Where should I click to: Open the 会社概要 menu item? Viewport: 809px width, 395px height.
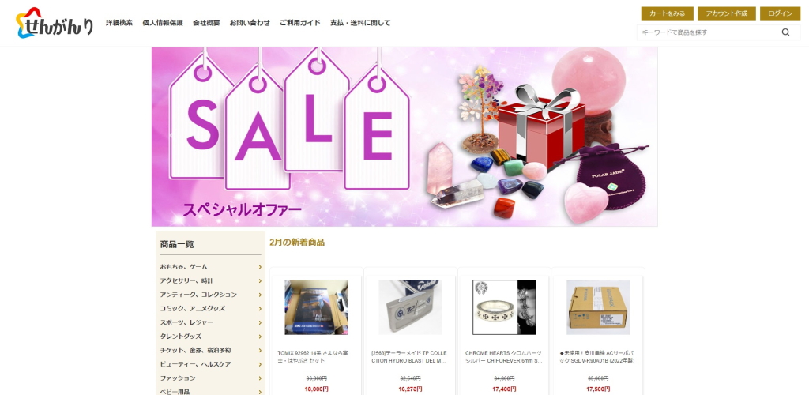[x=206, y=23]
